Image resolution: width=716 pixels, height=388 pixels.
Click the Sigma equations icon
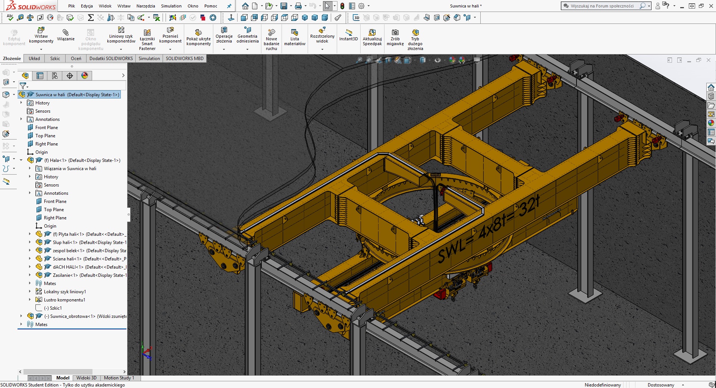tap(91, 17)
